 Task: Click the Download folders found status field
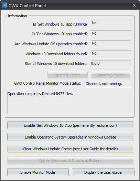pos(111,54)
